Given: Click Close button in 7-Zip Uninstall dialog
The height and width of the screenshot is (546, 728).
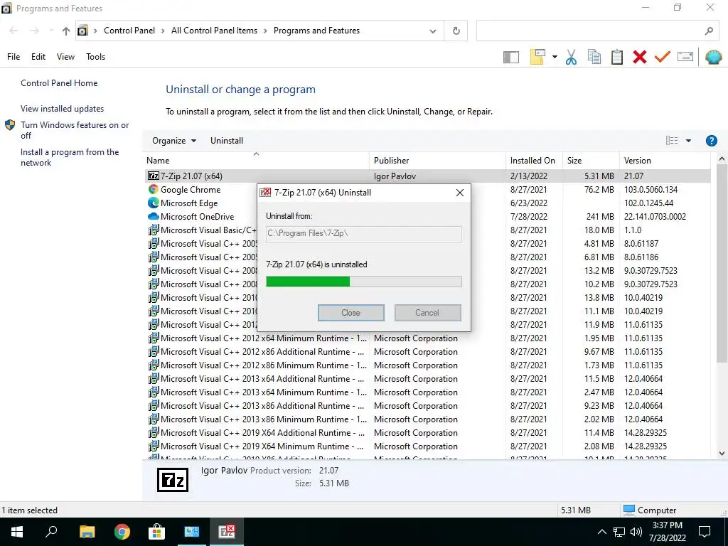Looking at the screenshot, I should coord(350,313).
